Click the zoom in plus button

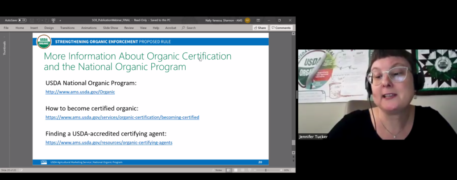point(281,170)
